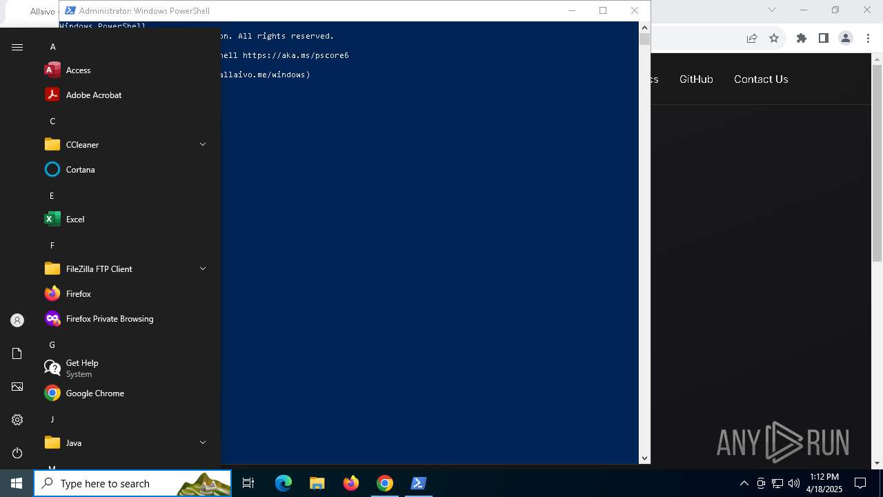
Task: Open Documents from Start sidebar
Action: (17, 353)
